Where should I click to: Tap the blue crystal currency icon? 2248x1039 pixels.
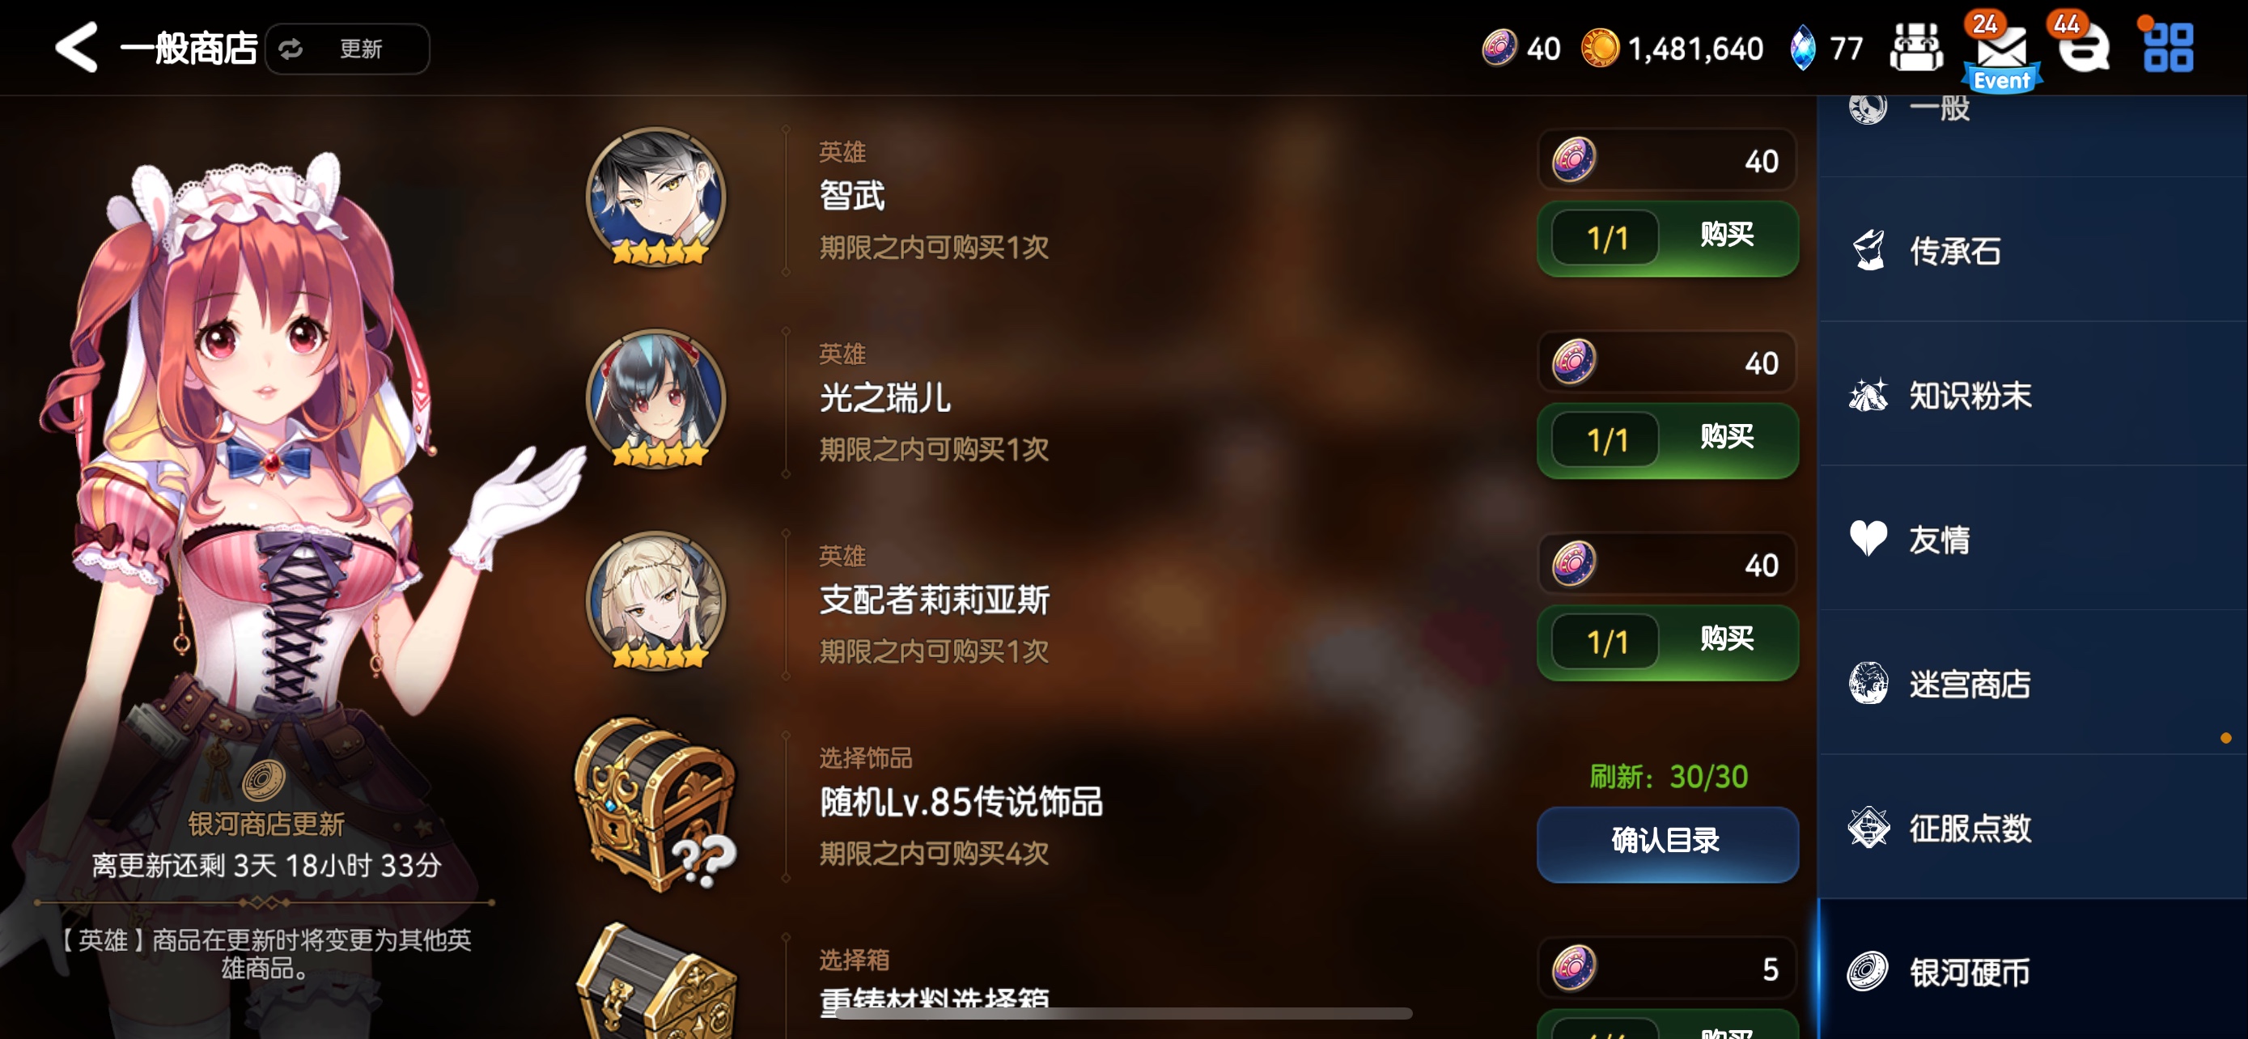tap(1802, 48)
